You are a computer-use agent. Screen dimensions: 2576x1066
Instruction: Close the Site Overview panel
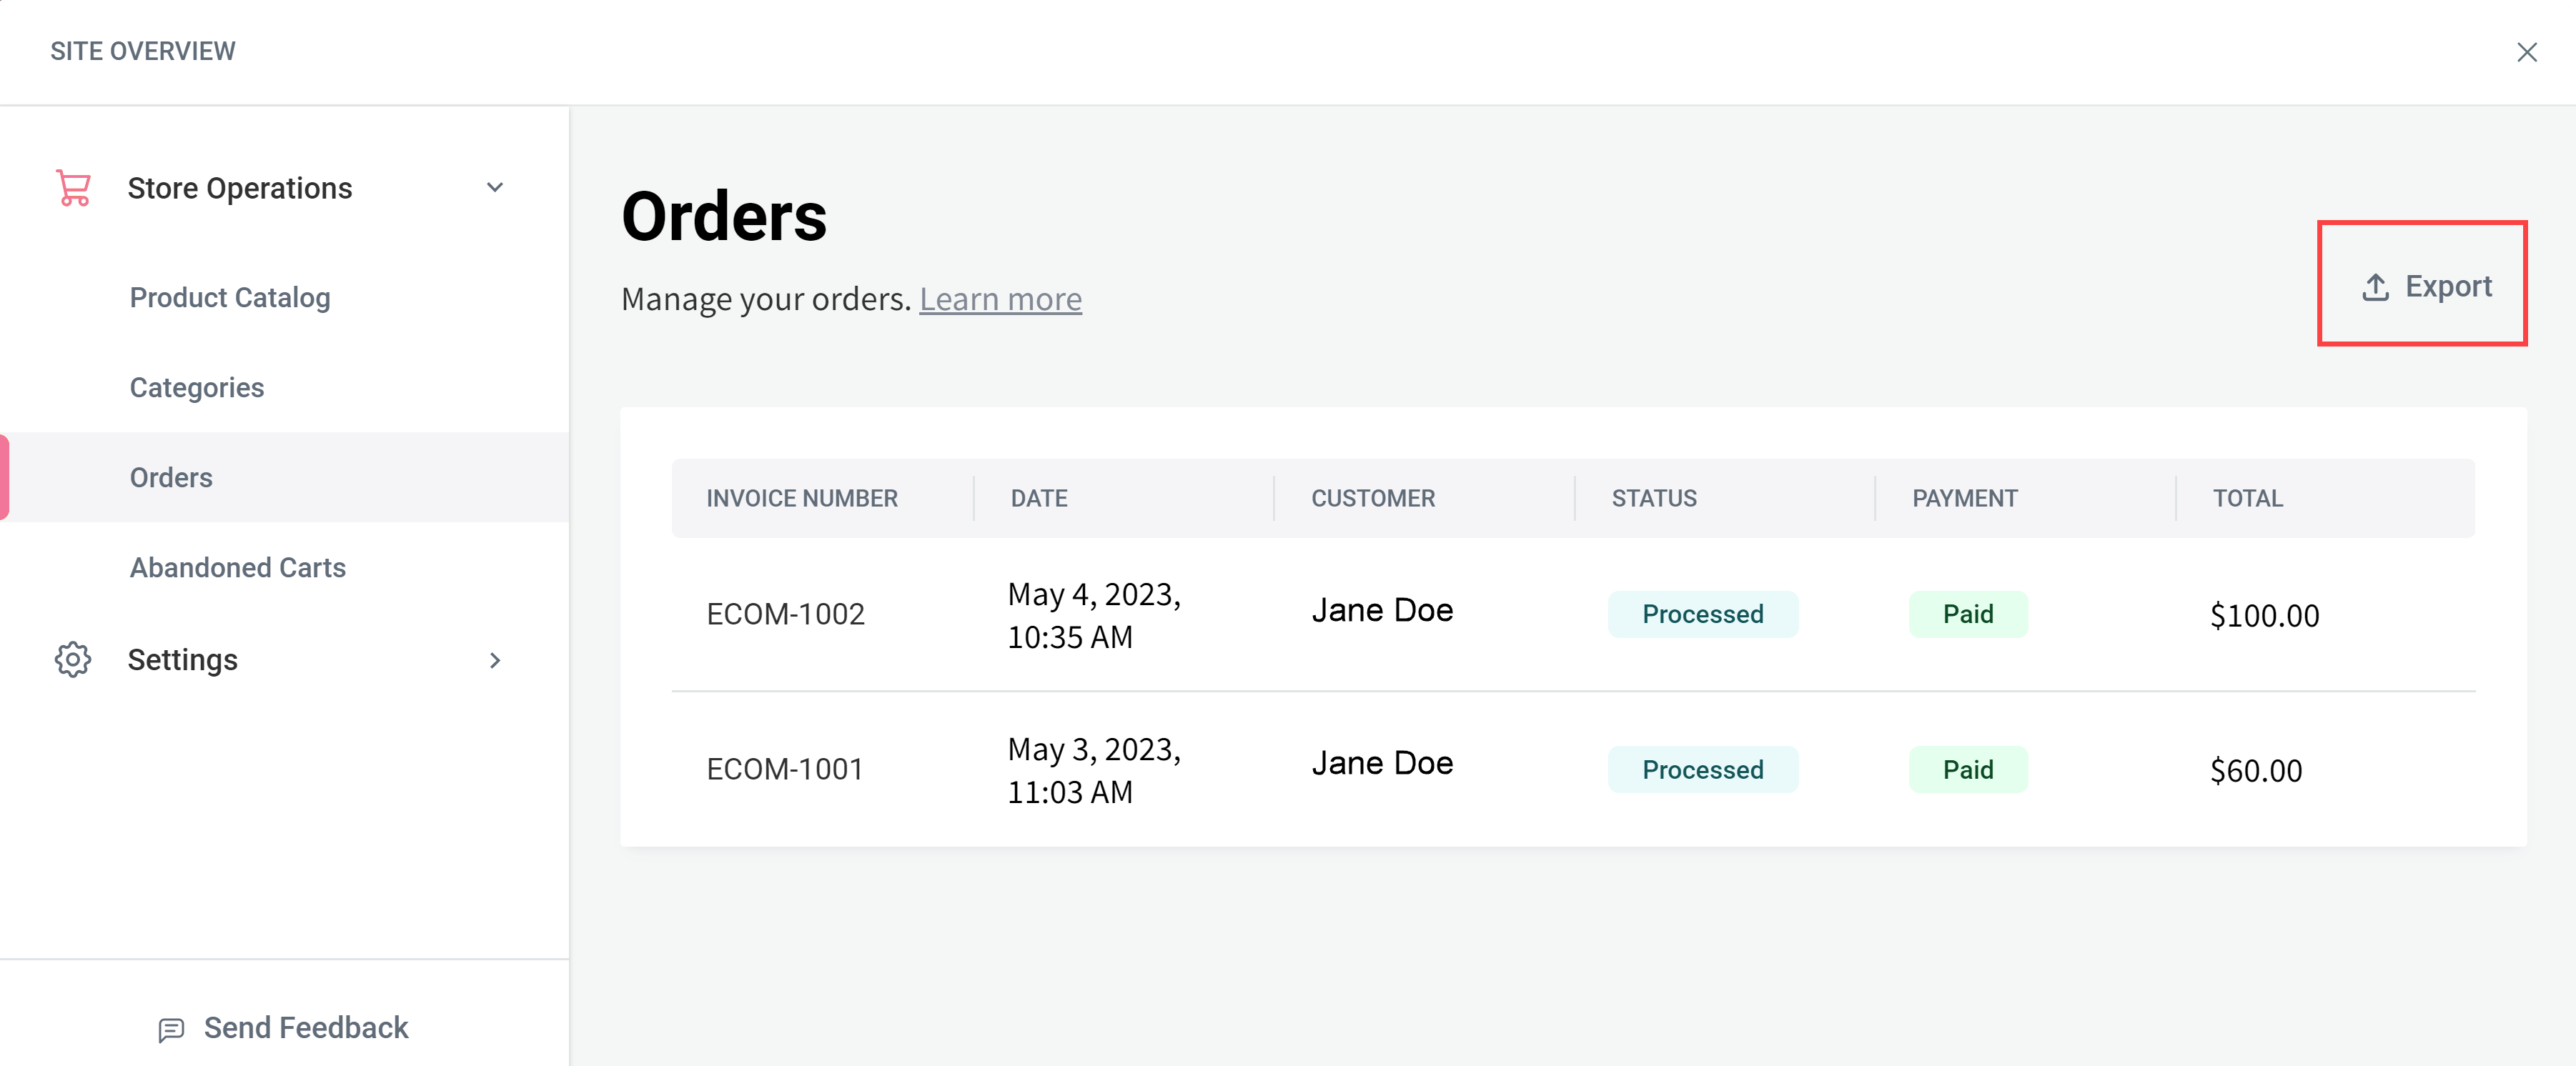click(x=2528, y=52)
